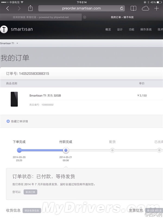Screen dimensions: 163x218
Task: Click product code 商品编号: 100000002
Action: pyautogui.click(x=42, y=105)
